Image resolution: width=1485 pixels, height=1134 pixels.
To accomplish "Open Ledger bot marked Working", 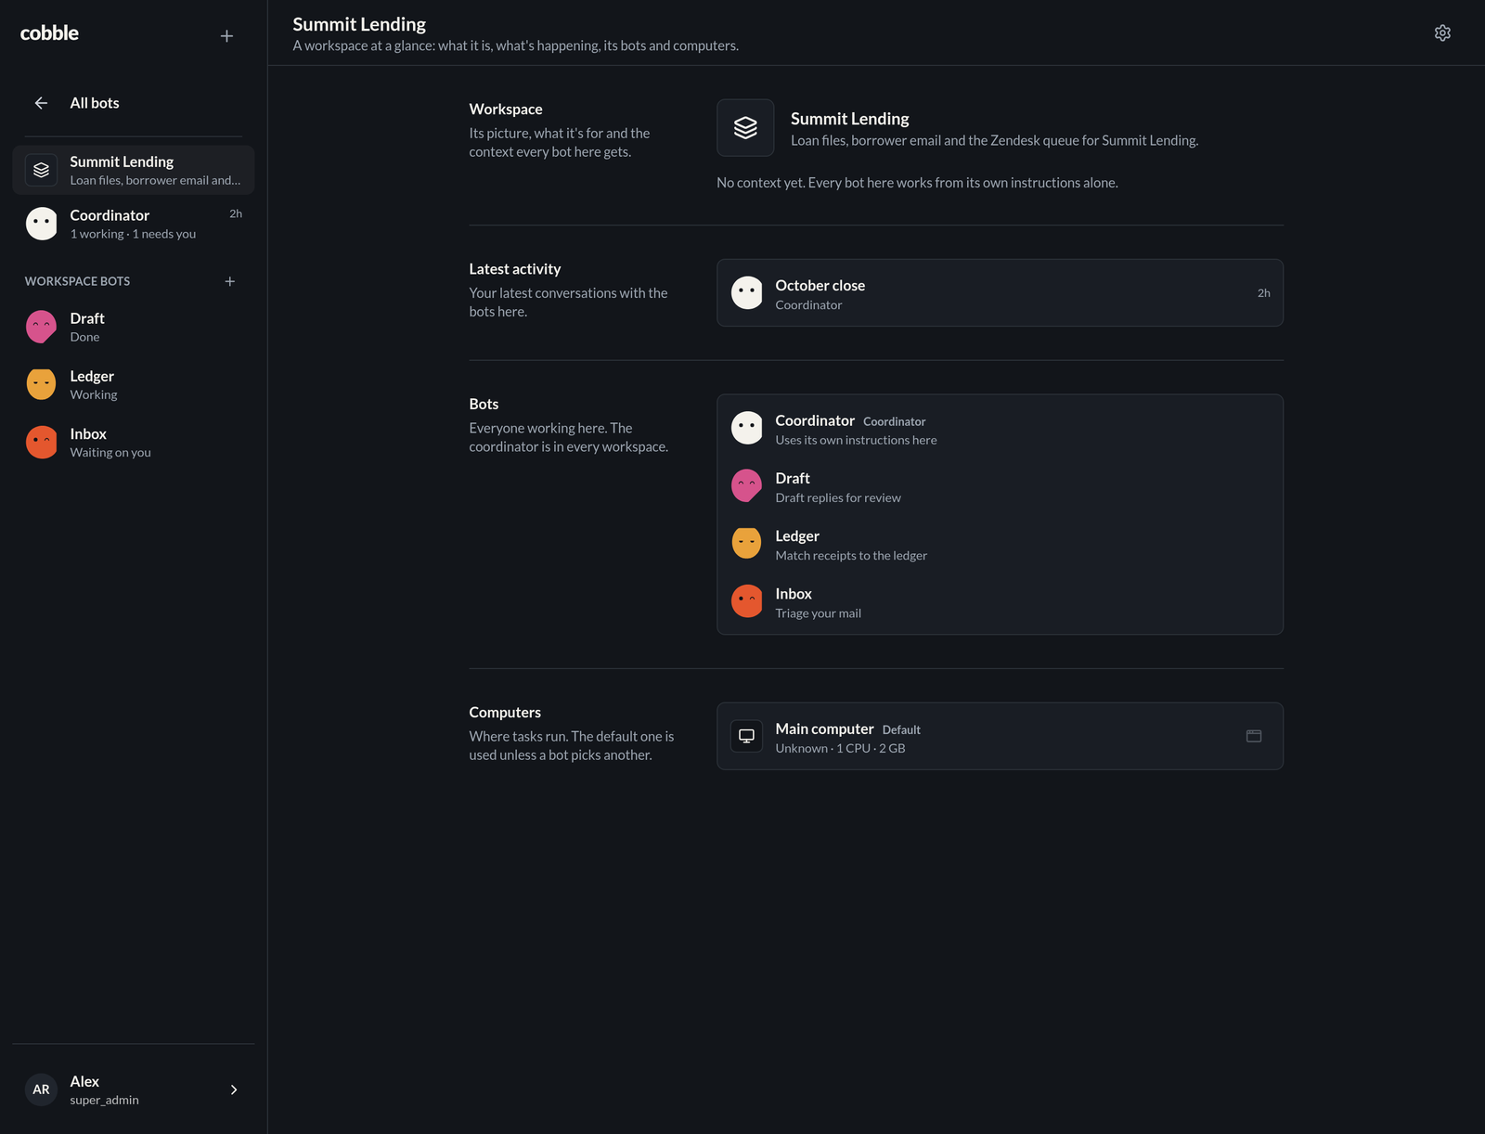I will pyautogui.click(x=134, y=384).
